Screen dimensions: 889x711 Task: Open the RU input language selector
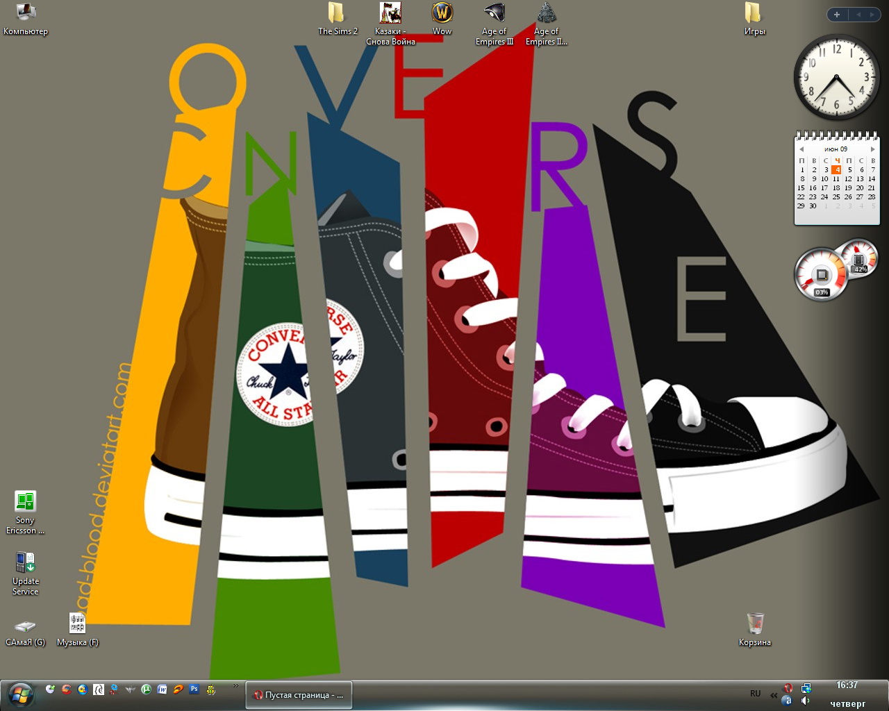tap(755, 694)
